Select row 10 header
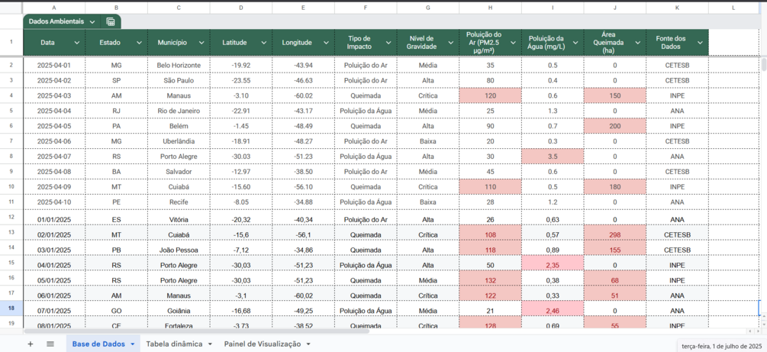This screenshot has height=352, width=767. (x=11, y=186)
